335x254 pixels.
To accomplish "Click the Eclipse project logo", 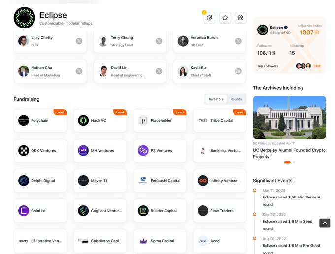I will coord(24,18).
